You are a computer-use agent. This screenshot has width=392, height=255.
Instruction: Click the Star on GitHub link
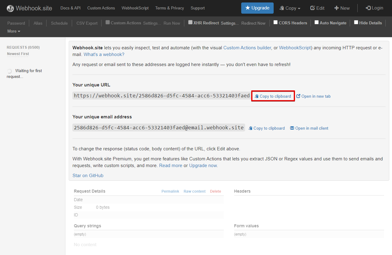(88, 175)
